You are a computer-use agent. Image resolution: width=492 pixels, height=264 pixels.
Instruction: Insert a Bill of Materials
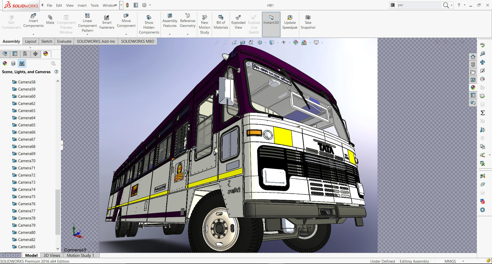221,22
